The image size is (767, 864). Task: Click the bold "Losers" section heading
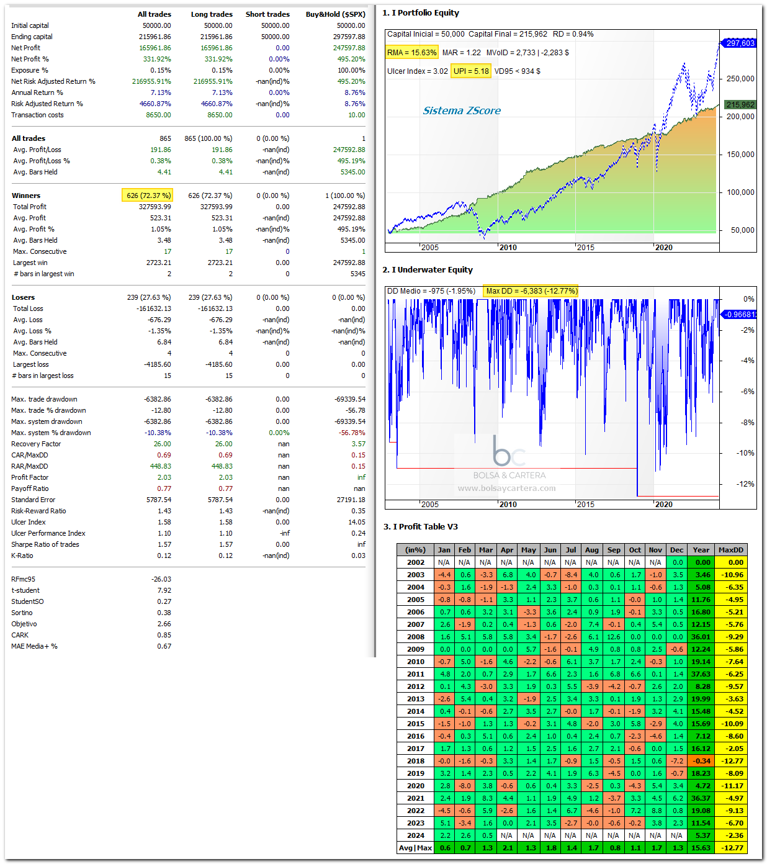coord(24,297)
